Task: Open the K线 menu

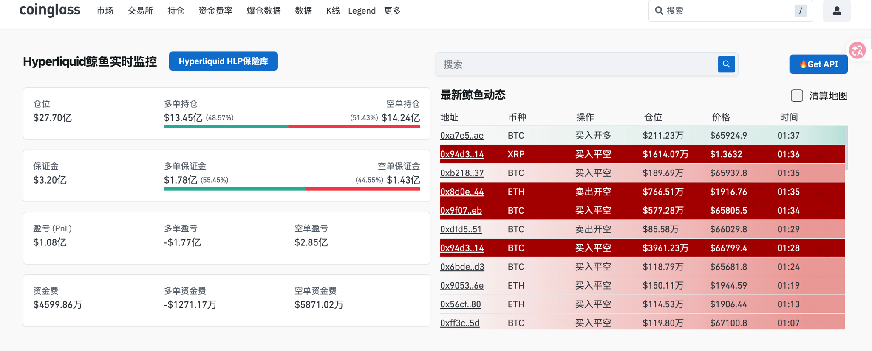Action: tap(333, 11)
